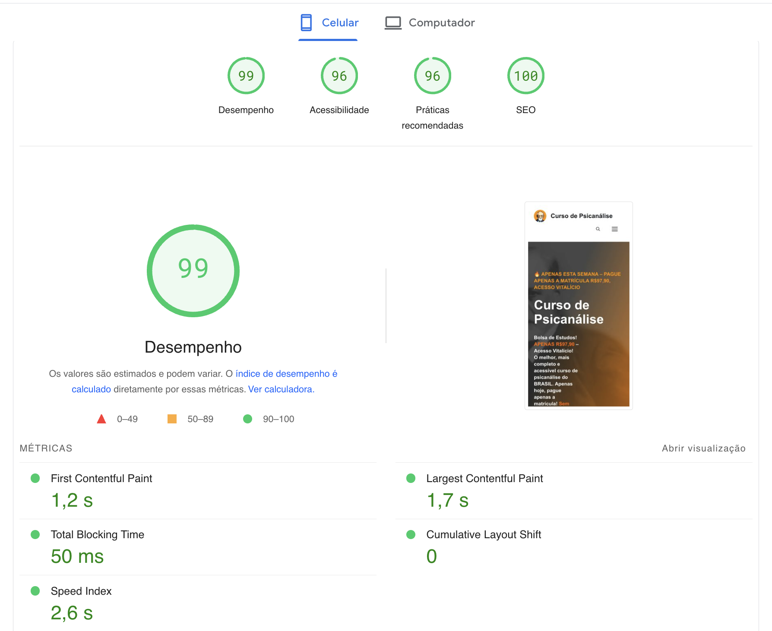
Task: Click the 1,2 s First Contentful Paint value
Action: 72,501
